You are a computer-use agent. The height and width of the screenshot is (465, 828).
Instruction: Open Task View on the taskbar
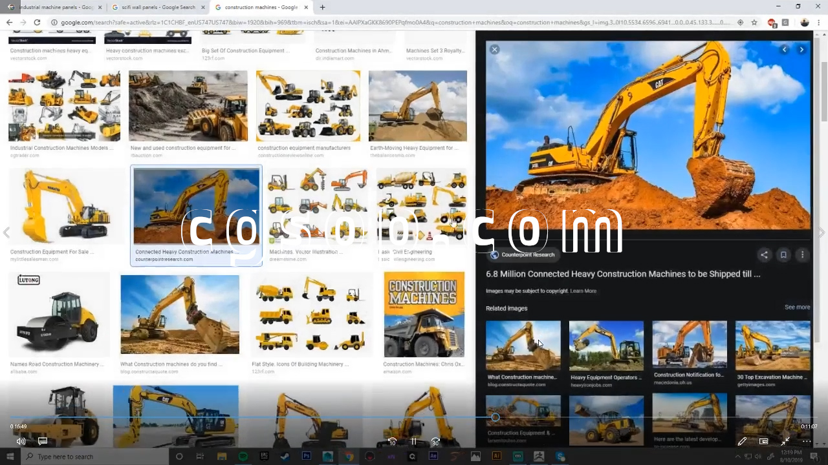point(200,457)
